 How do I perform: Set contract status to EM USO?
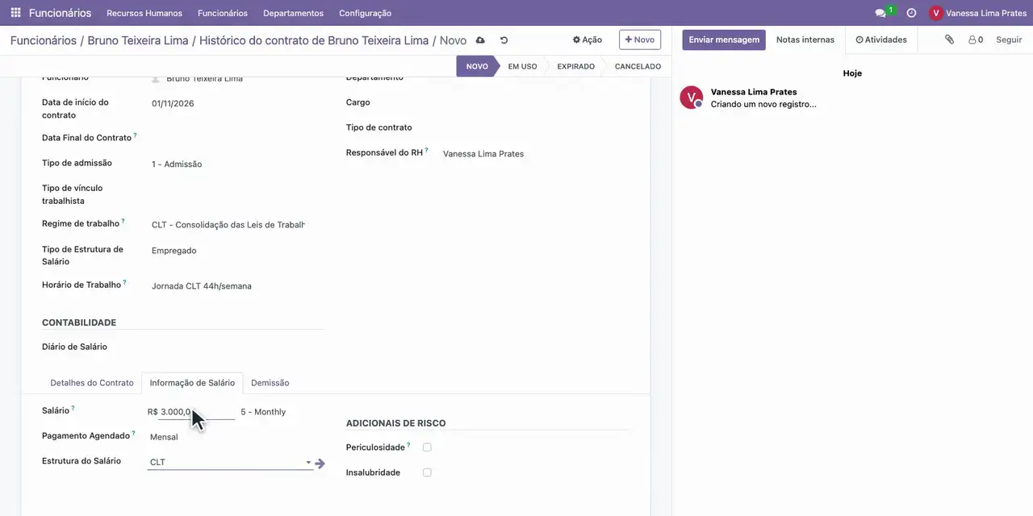tap(522, 66)
